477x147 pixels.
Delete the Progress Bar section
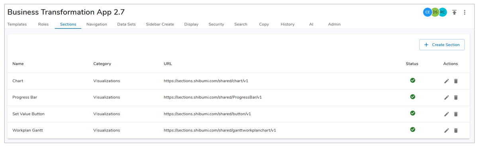click(x=456, y=98)
